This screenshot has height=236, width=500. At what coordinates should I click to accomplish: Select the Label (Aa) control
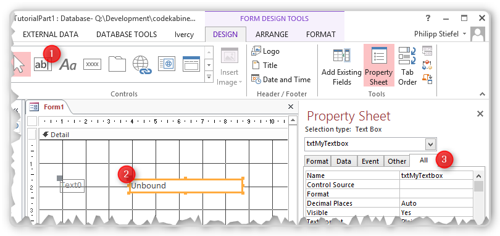[x=68, y=65]
